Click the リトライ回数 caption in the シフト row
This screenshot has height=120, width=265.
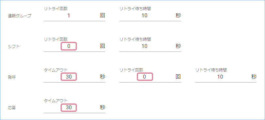point(56,39)
